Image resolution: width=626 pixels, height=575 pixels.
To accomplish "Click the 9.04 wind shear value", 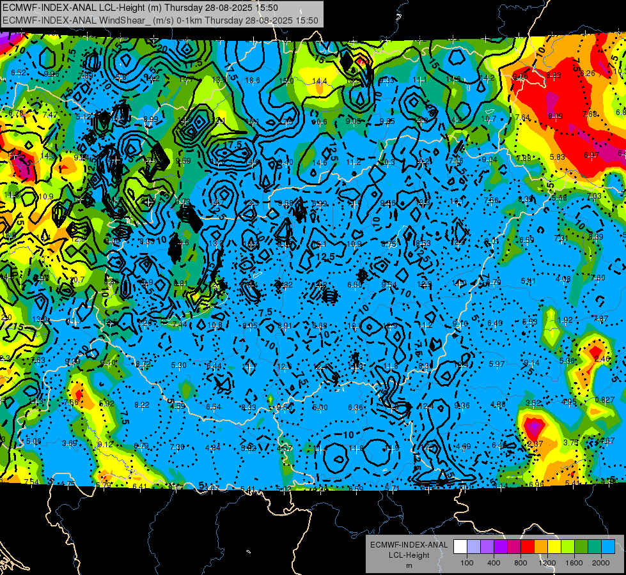I will (x=489, y=160).
